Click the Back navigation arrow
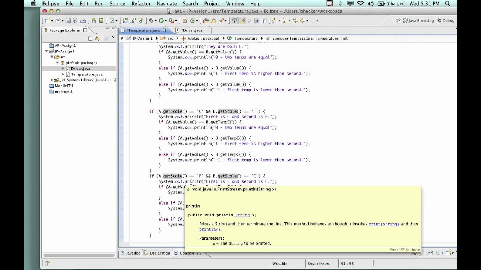This screenshot has height=270, width=481. click(303, 21)
